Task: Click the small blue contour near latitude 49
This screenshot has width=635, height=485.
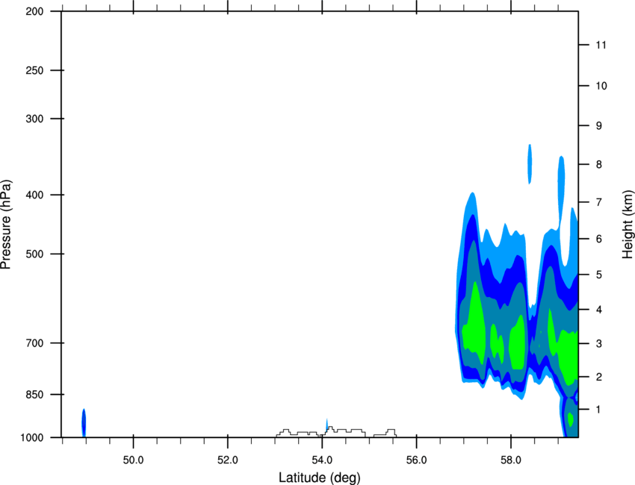Action: (x=84, y=423)
